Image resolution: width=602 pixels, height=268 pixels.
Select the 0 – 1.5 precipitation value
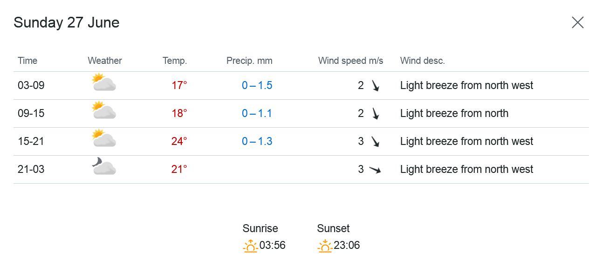coord(257,85)
